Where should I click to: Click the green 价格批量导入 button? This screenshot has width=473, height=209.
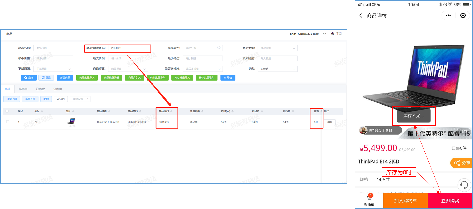[x=158, y=78]
